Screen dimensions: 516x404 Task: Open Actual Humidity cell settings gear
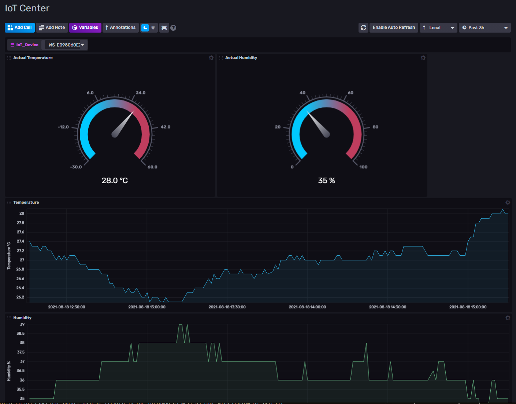(423, 58)
